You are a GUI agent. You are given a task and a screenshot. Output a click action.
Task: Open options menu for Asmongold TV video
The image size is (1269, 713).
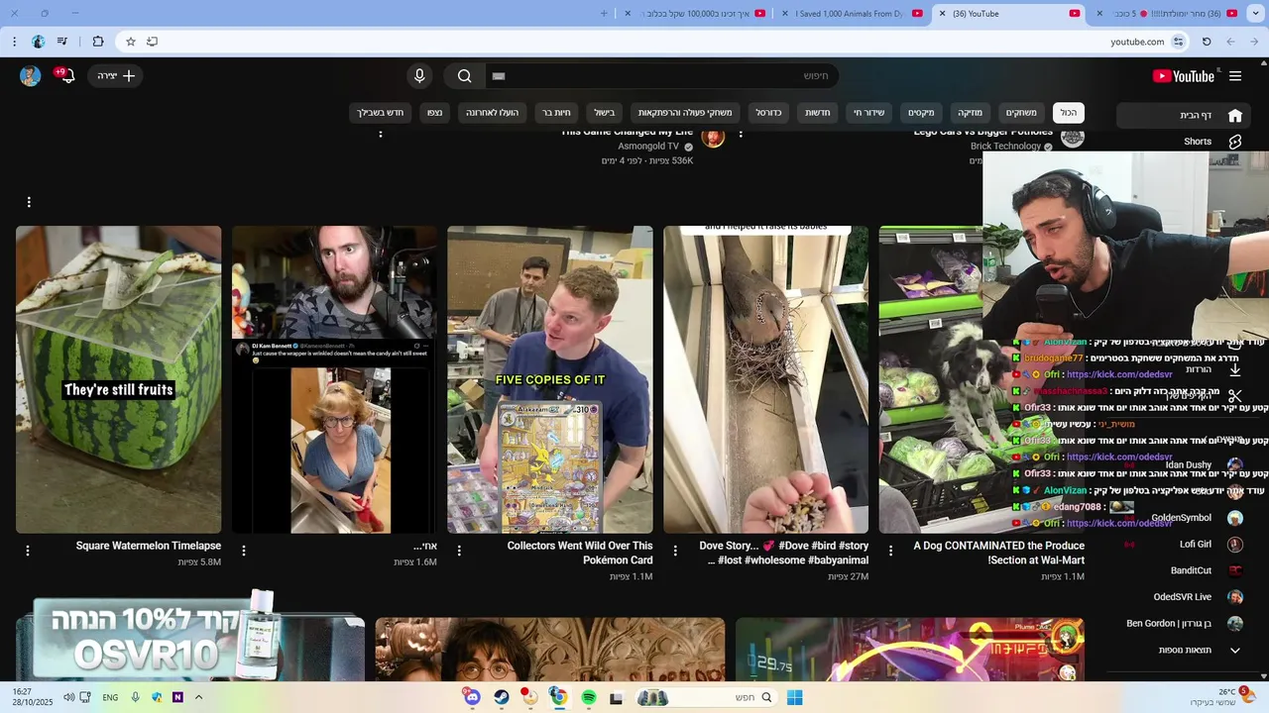(x=381, y=134)
